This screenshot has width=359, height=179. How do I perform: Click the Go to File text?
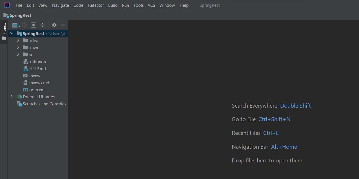click(x=244, y=119)
